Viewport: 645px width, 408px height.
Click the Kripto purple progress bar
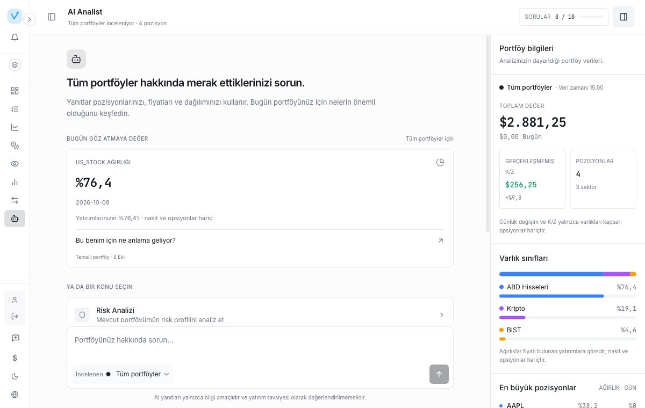point(512,317)
